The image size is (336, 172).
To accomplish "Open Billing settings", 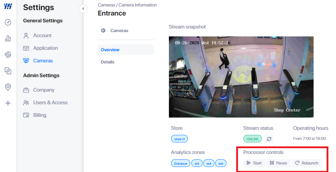I will [35, 115].
